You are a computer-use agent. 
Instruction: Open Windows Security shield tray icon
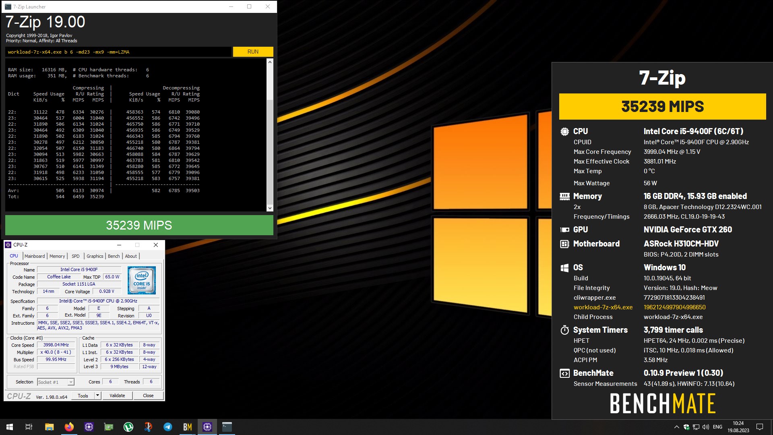pos(686,427)
